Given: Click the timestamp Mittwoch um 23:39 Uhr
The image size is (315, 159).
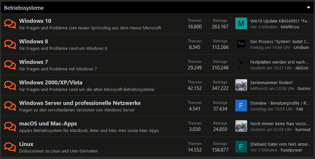Looking at the screenshot, I should click(x=272, y=88).
